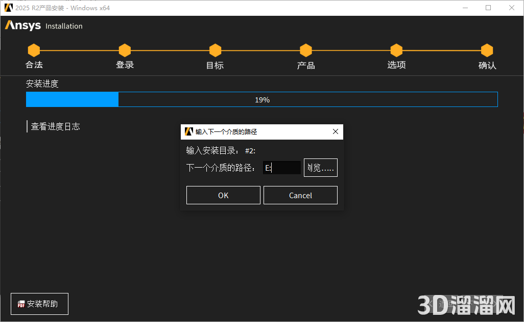Select the 合法 hexagon step icon

point(34,50)
